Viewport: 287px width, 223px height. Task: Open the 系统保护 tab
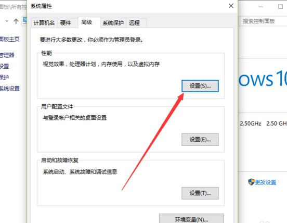tap(113, 23)
